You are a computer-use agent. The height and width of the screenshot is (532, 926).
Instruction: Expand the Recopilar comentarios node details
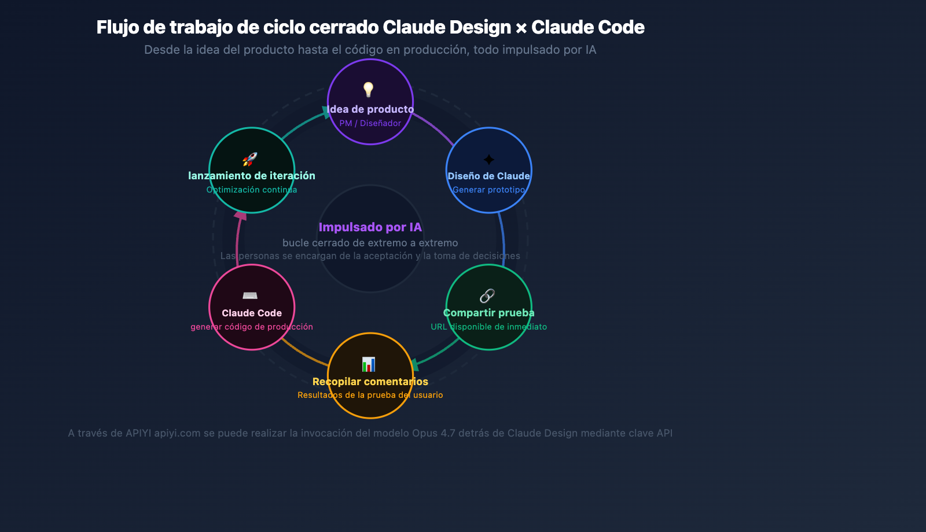370,382
